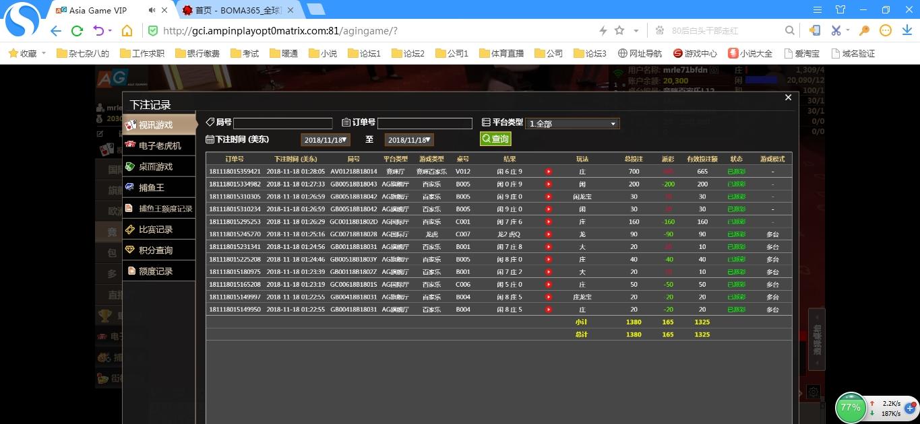The width and height of the screenshot is (920, 424).
Task: Open the 爱淘宝 bookmark
Action: coord(802,53)
